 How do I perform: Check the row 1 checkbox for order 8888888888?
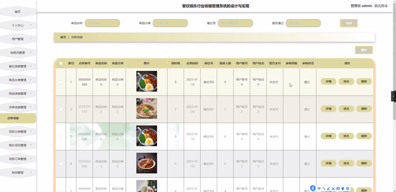coord(61,82)
